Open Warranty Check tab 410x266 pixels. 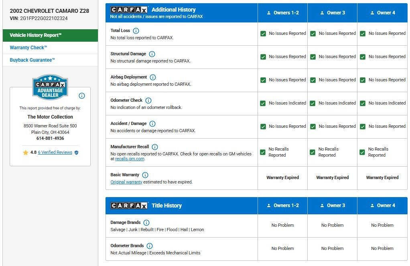point(28,48)
